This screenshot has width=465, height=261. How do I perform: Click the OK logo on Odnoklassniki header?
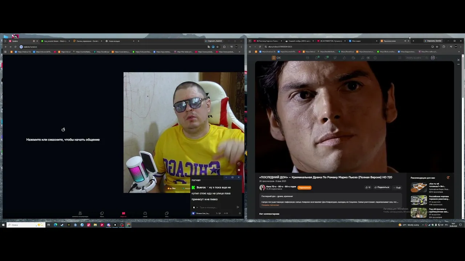click(x=276, y=58)
